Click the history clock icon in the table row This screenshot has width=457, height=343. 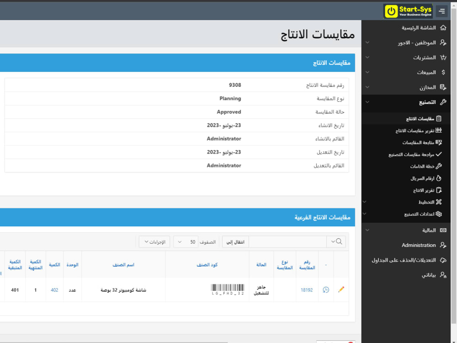point(326,289)
